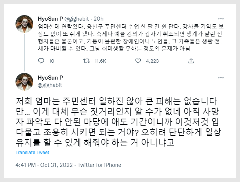The width and height of the screenshot is (240, 182).
Task: Click the HyoSun P display name on the main tweet
Action: click(x=50, y=77)
